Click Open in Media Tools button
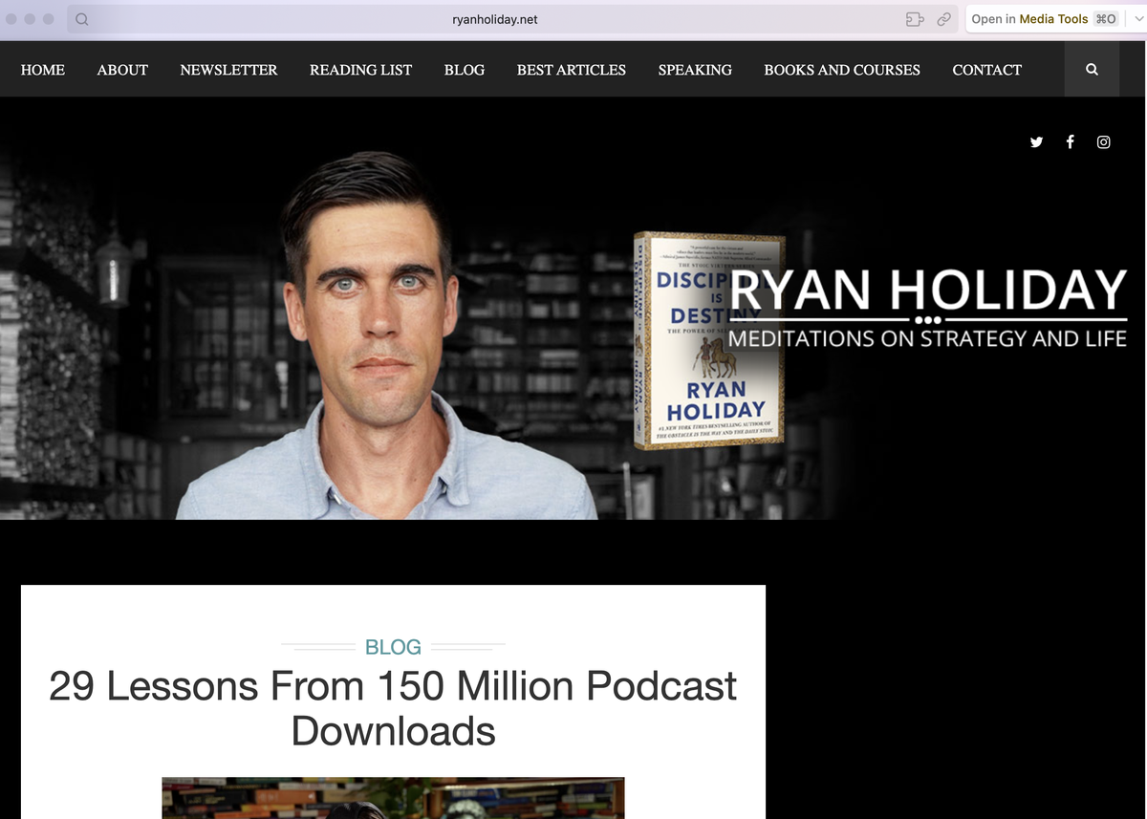This screenshot has width=1147, height=819. point(1044,19)
